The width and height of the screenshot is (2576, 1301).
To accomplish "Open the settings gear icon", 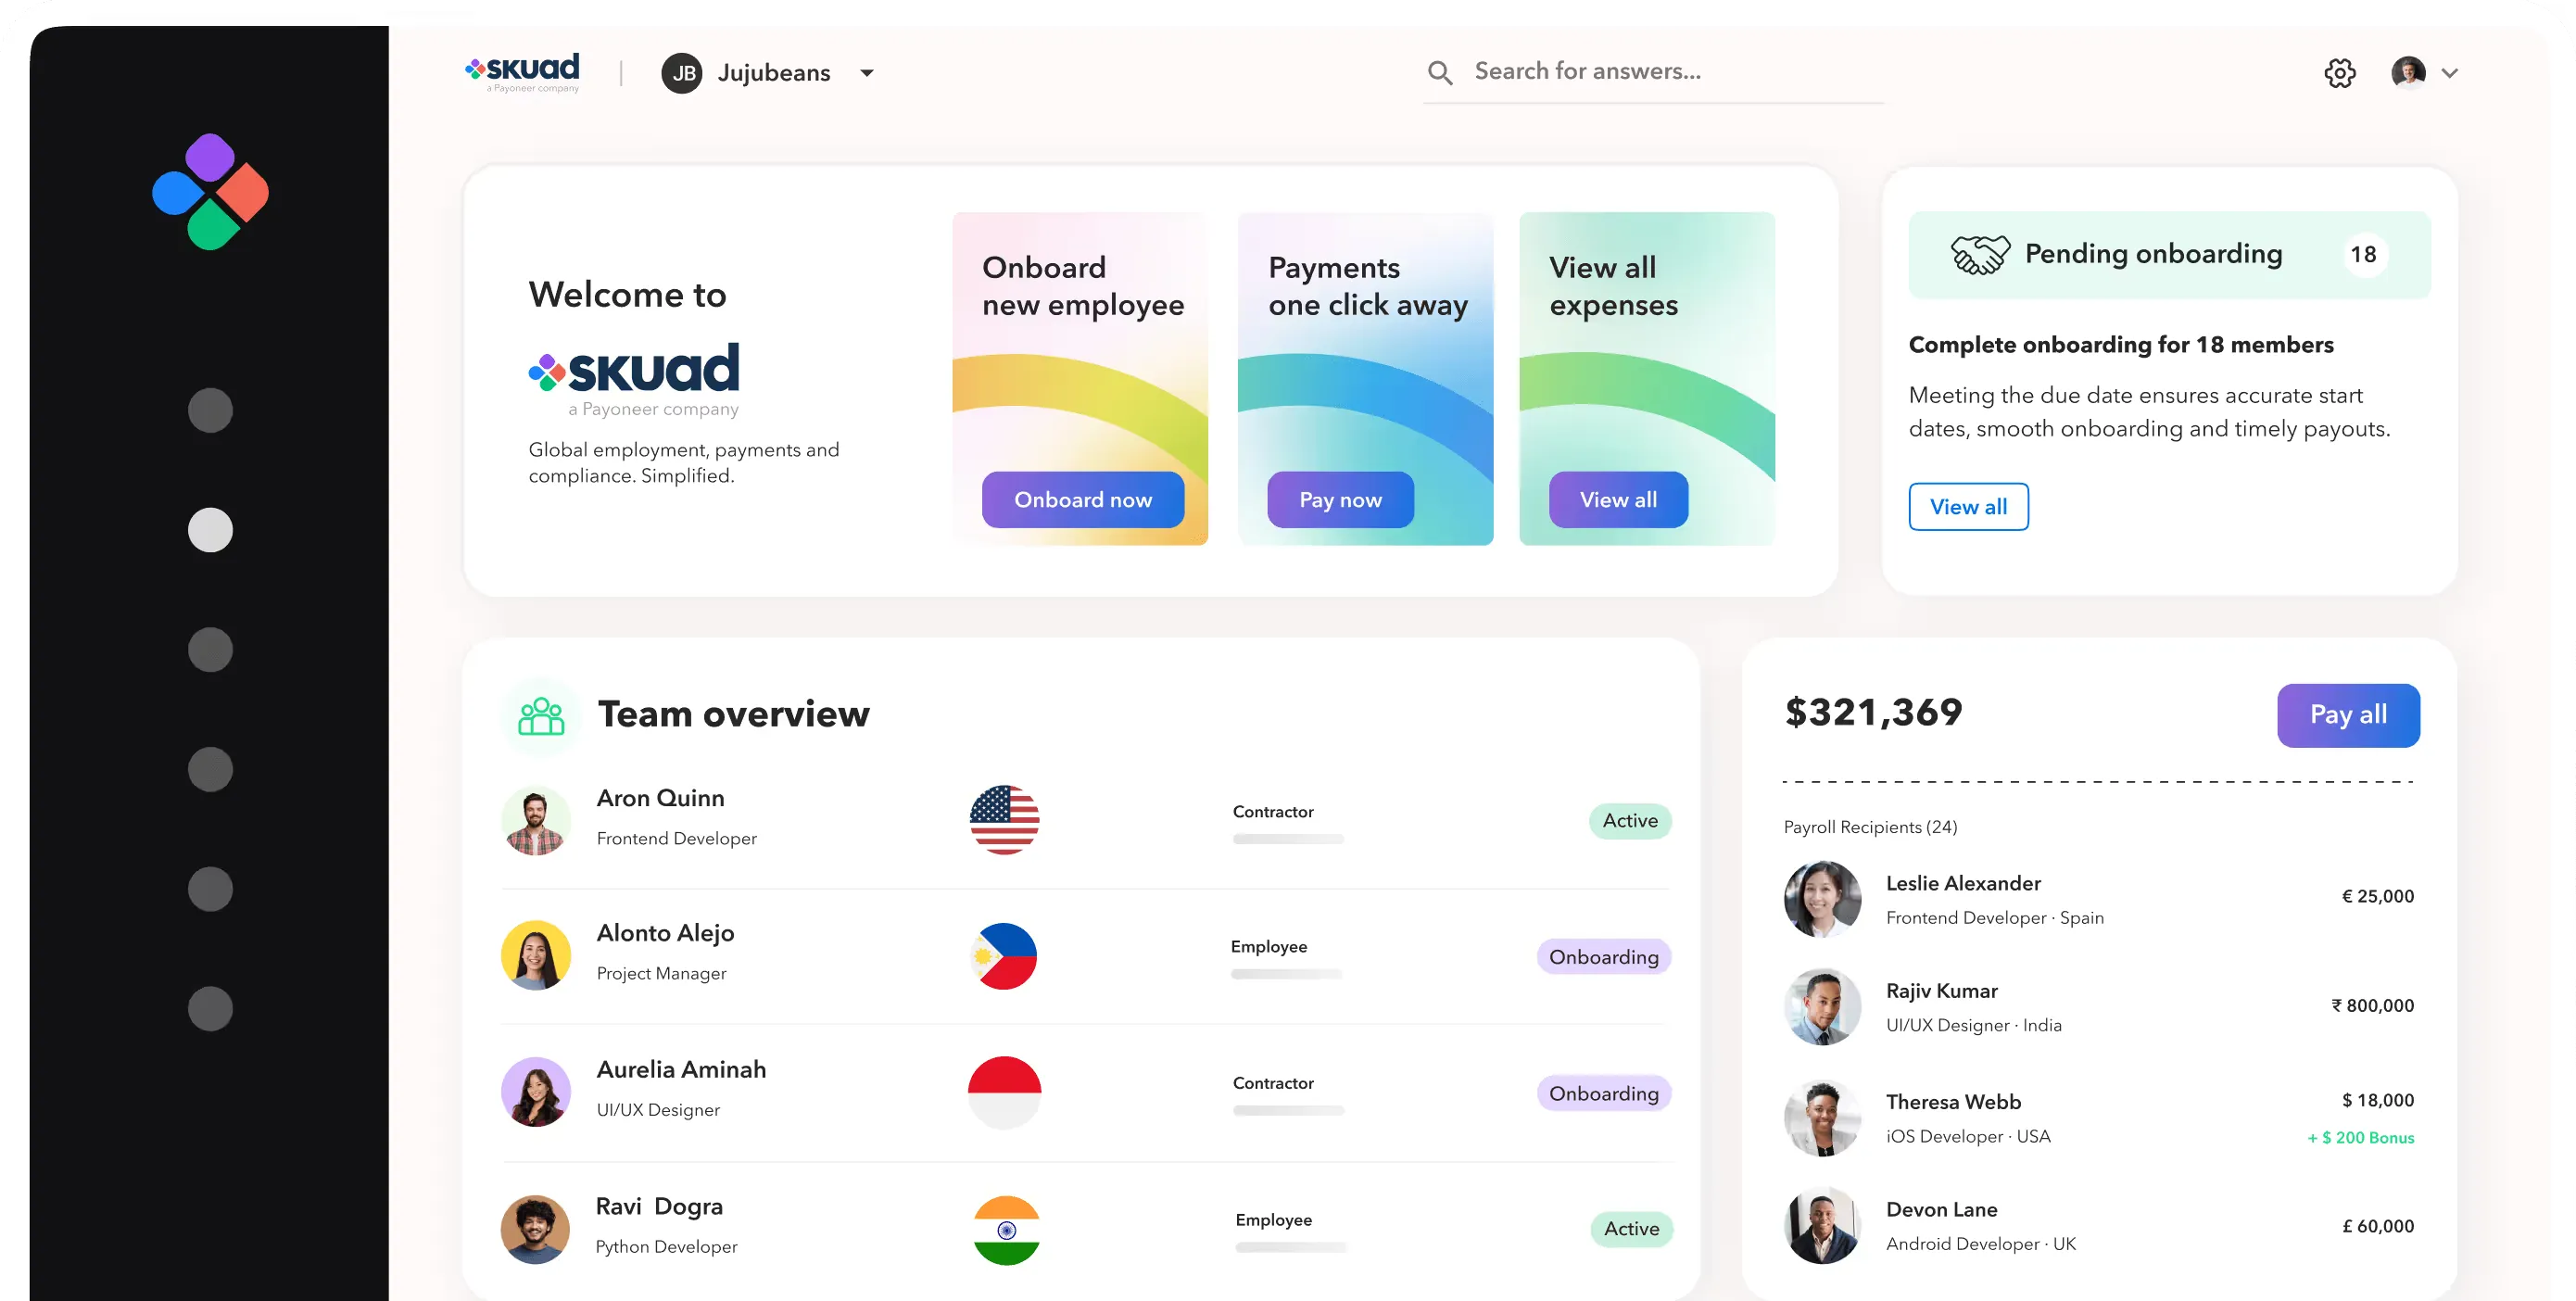I will tap(2339, 73).
